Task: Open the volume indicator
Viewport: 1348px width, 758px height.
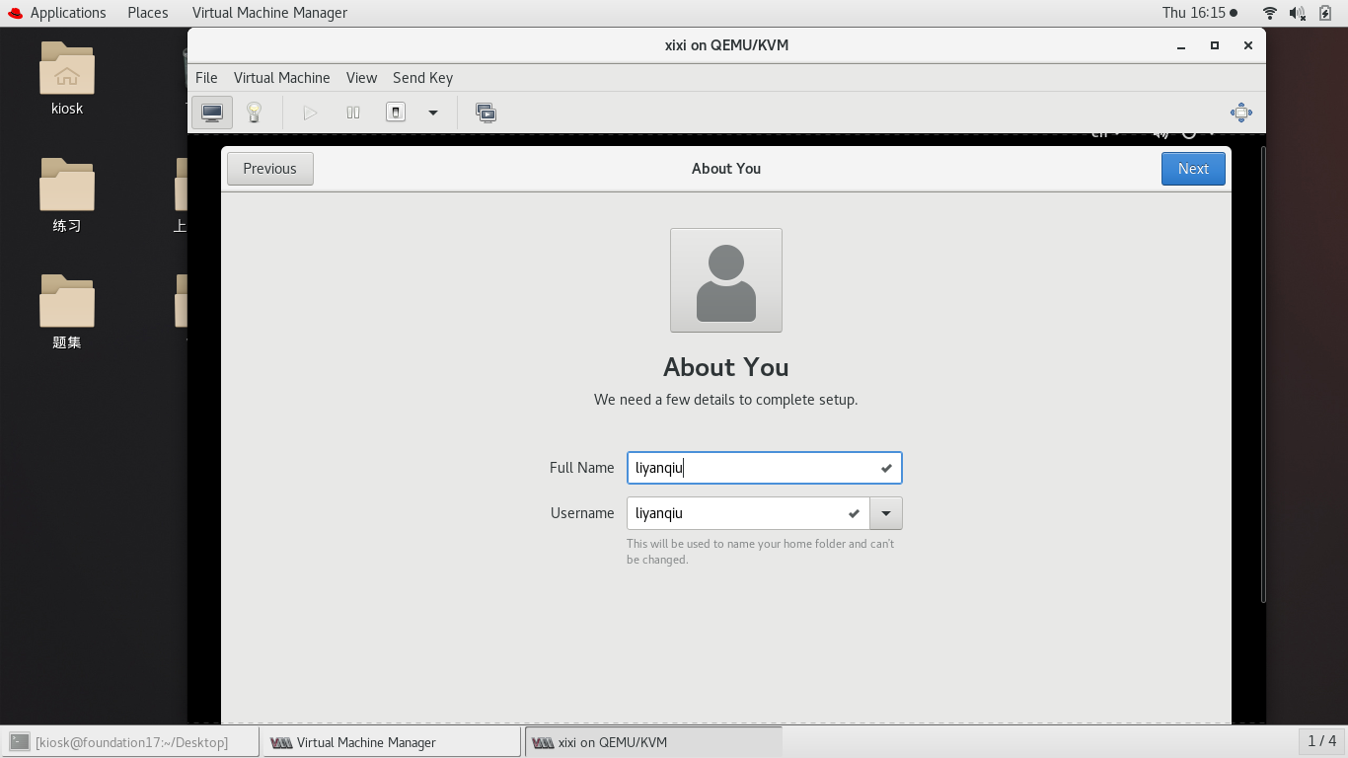Action: pos(1298,13)
